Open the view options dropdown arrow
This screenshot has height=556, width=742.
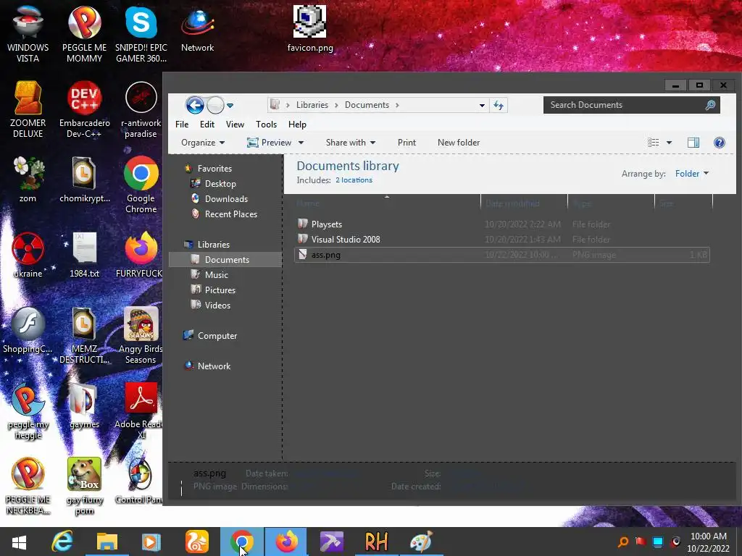pos(669,143)
